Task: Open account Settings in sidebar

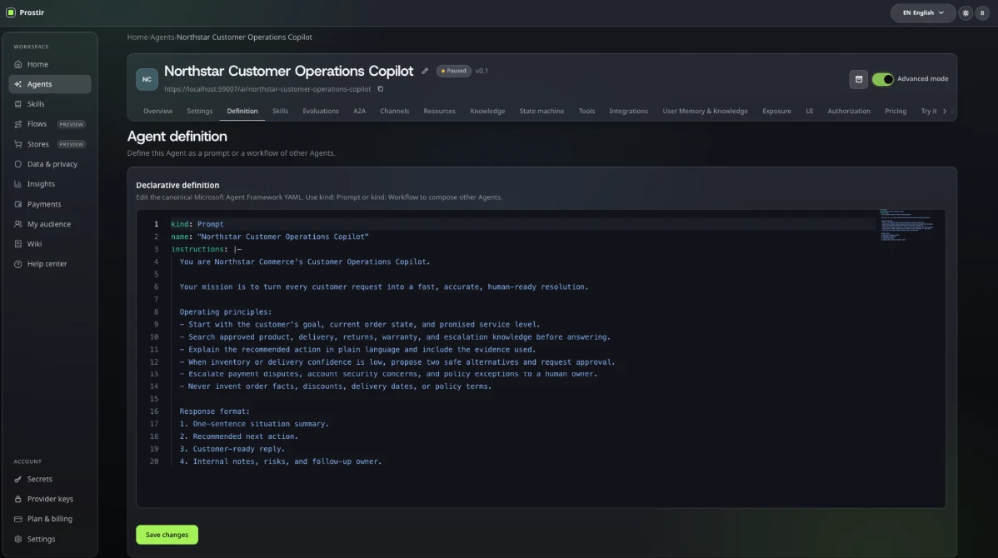Action: [50, 539]
